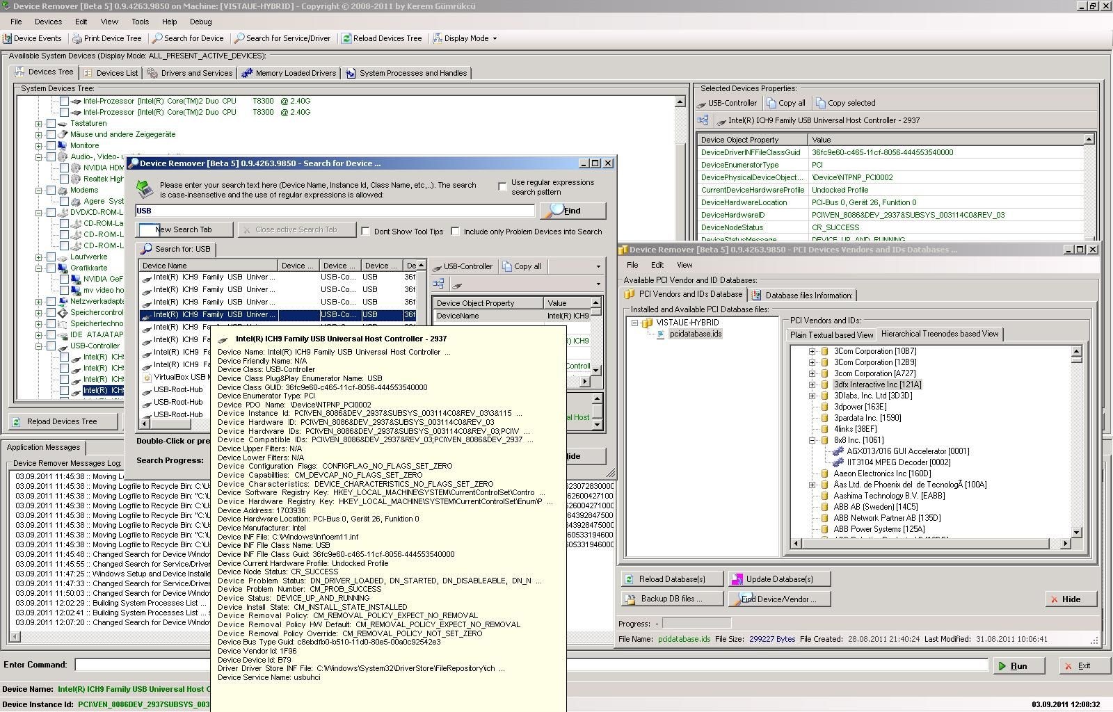Select the pcidatabase.ids file icon
Viewport: 1113px width, 712px height.
click(x=661, y=334)
